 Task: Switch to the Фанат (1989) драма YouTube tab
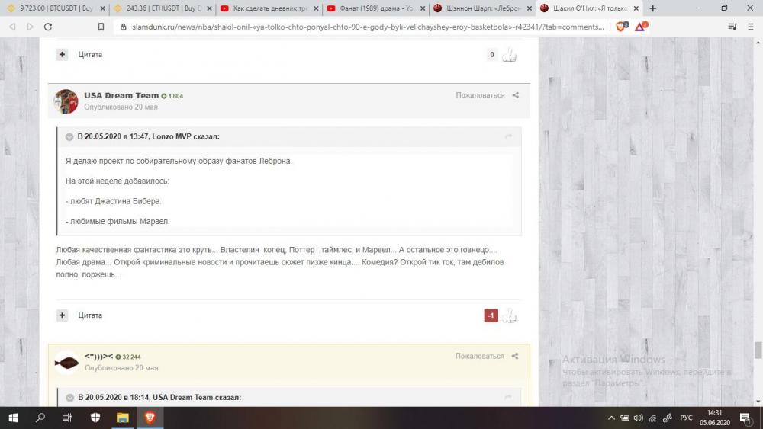pyautogui.click(x=374, y=8)
